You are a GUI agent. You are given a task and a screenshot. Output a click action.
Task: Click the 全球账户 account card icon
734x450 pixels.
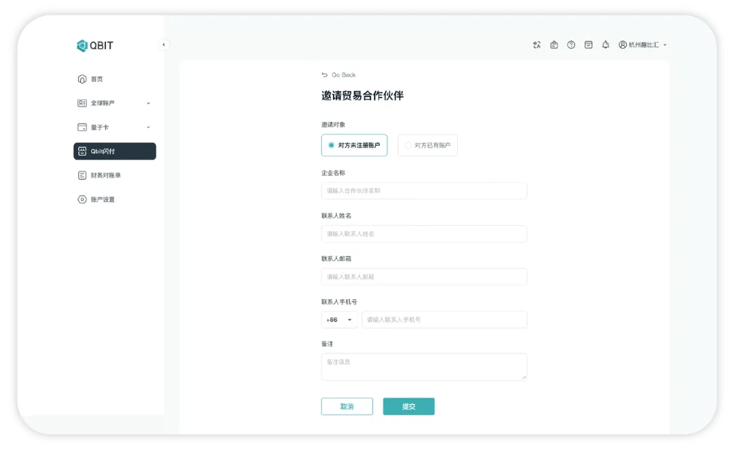(x=82, y=103)
